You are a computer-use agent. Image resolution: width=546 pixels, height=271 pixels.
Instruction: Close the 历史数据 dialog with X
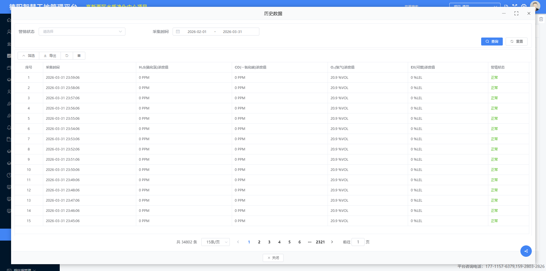529,13
